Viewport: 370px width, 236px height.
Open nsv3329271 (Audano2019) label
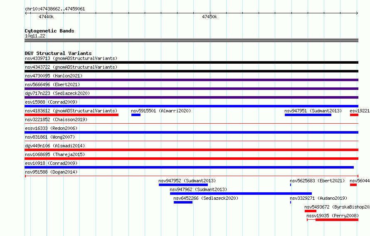[x=318, y=198]
